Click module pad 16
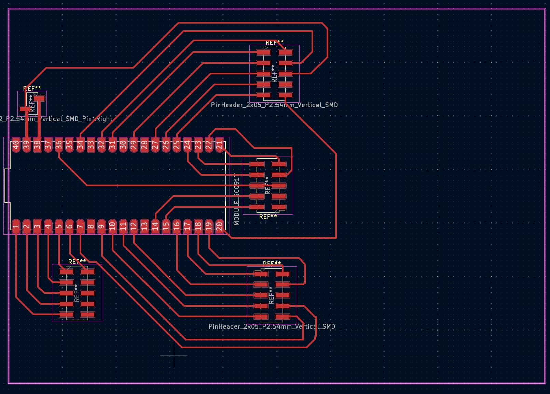550x394 pixels. pyautogui.click(x=177, y=226)
